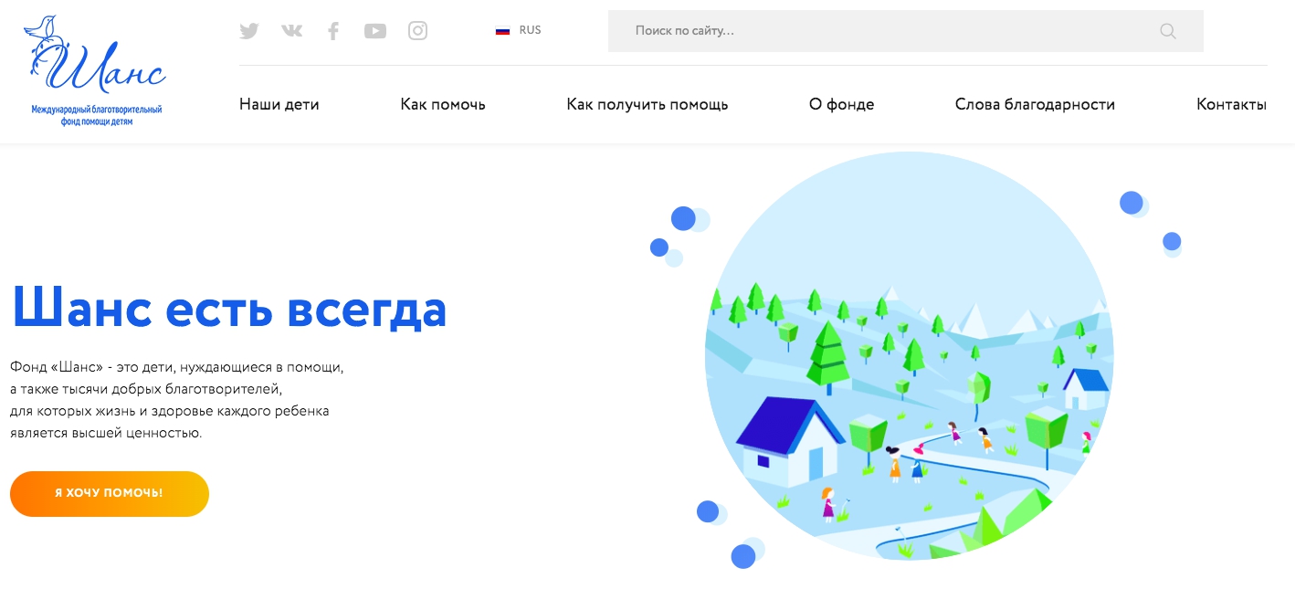Open Слова благодарности menu item
Viewport: 1295px width, 589px height.
(x=1035, y=104)
